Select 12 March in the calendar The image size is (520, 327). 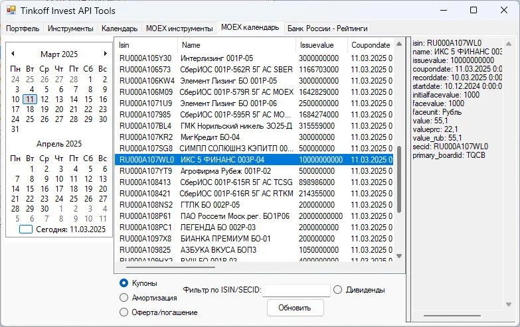(x=44, y=99)
